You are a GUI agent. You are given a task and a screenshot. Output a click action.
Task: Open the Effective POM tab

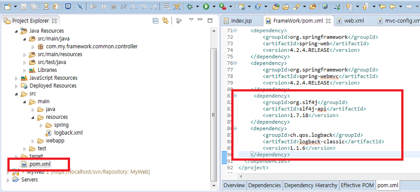357,185
